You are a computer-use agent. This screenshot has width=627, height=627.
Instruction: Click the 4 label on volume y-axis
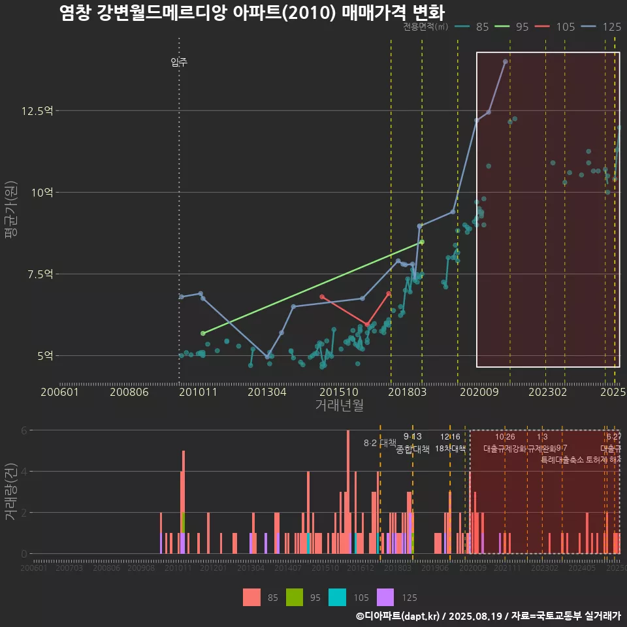[x=24, y=472]
